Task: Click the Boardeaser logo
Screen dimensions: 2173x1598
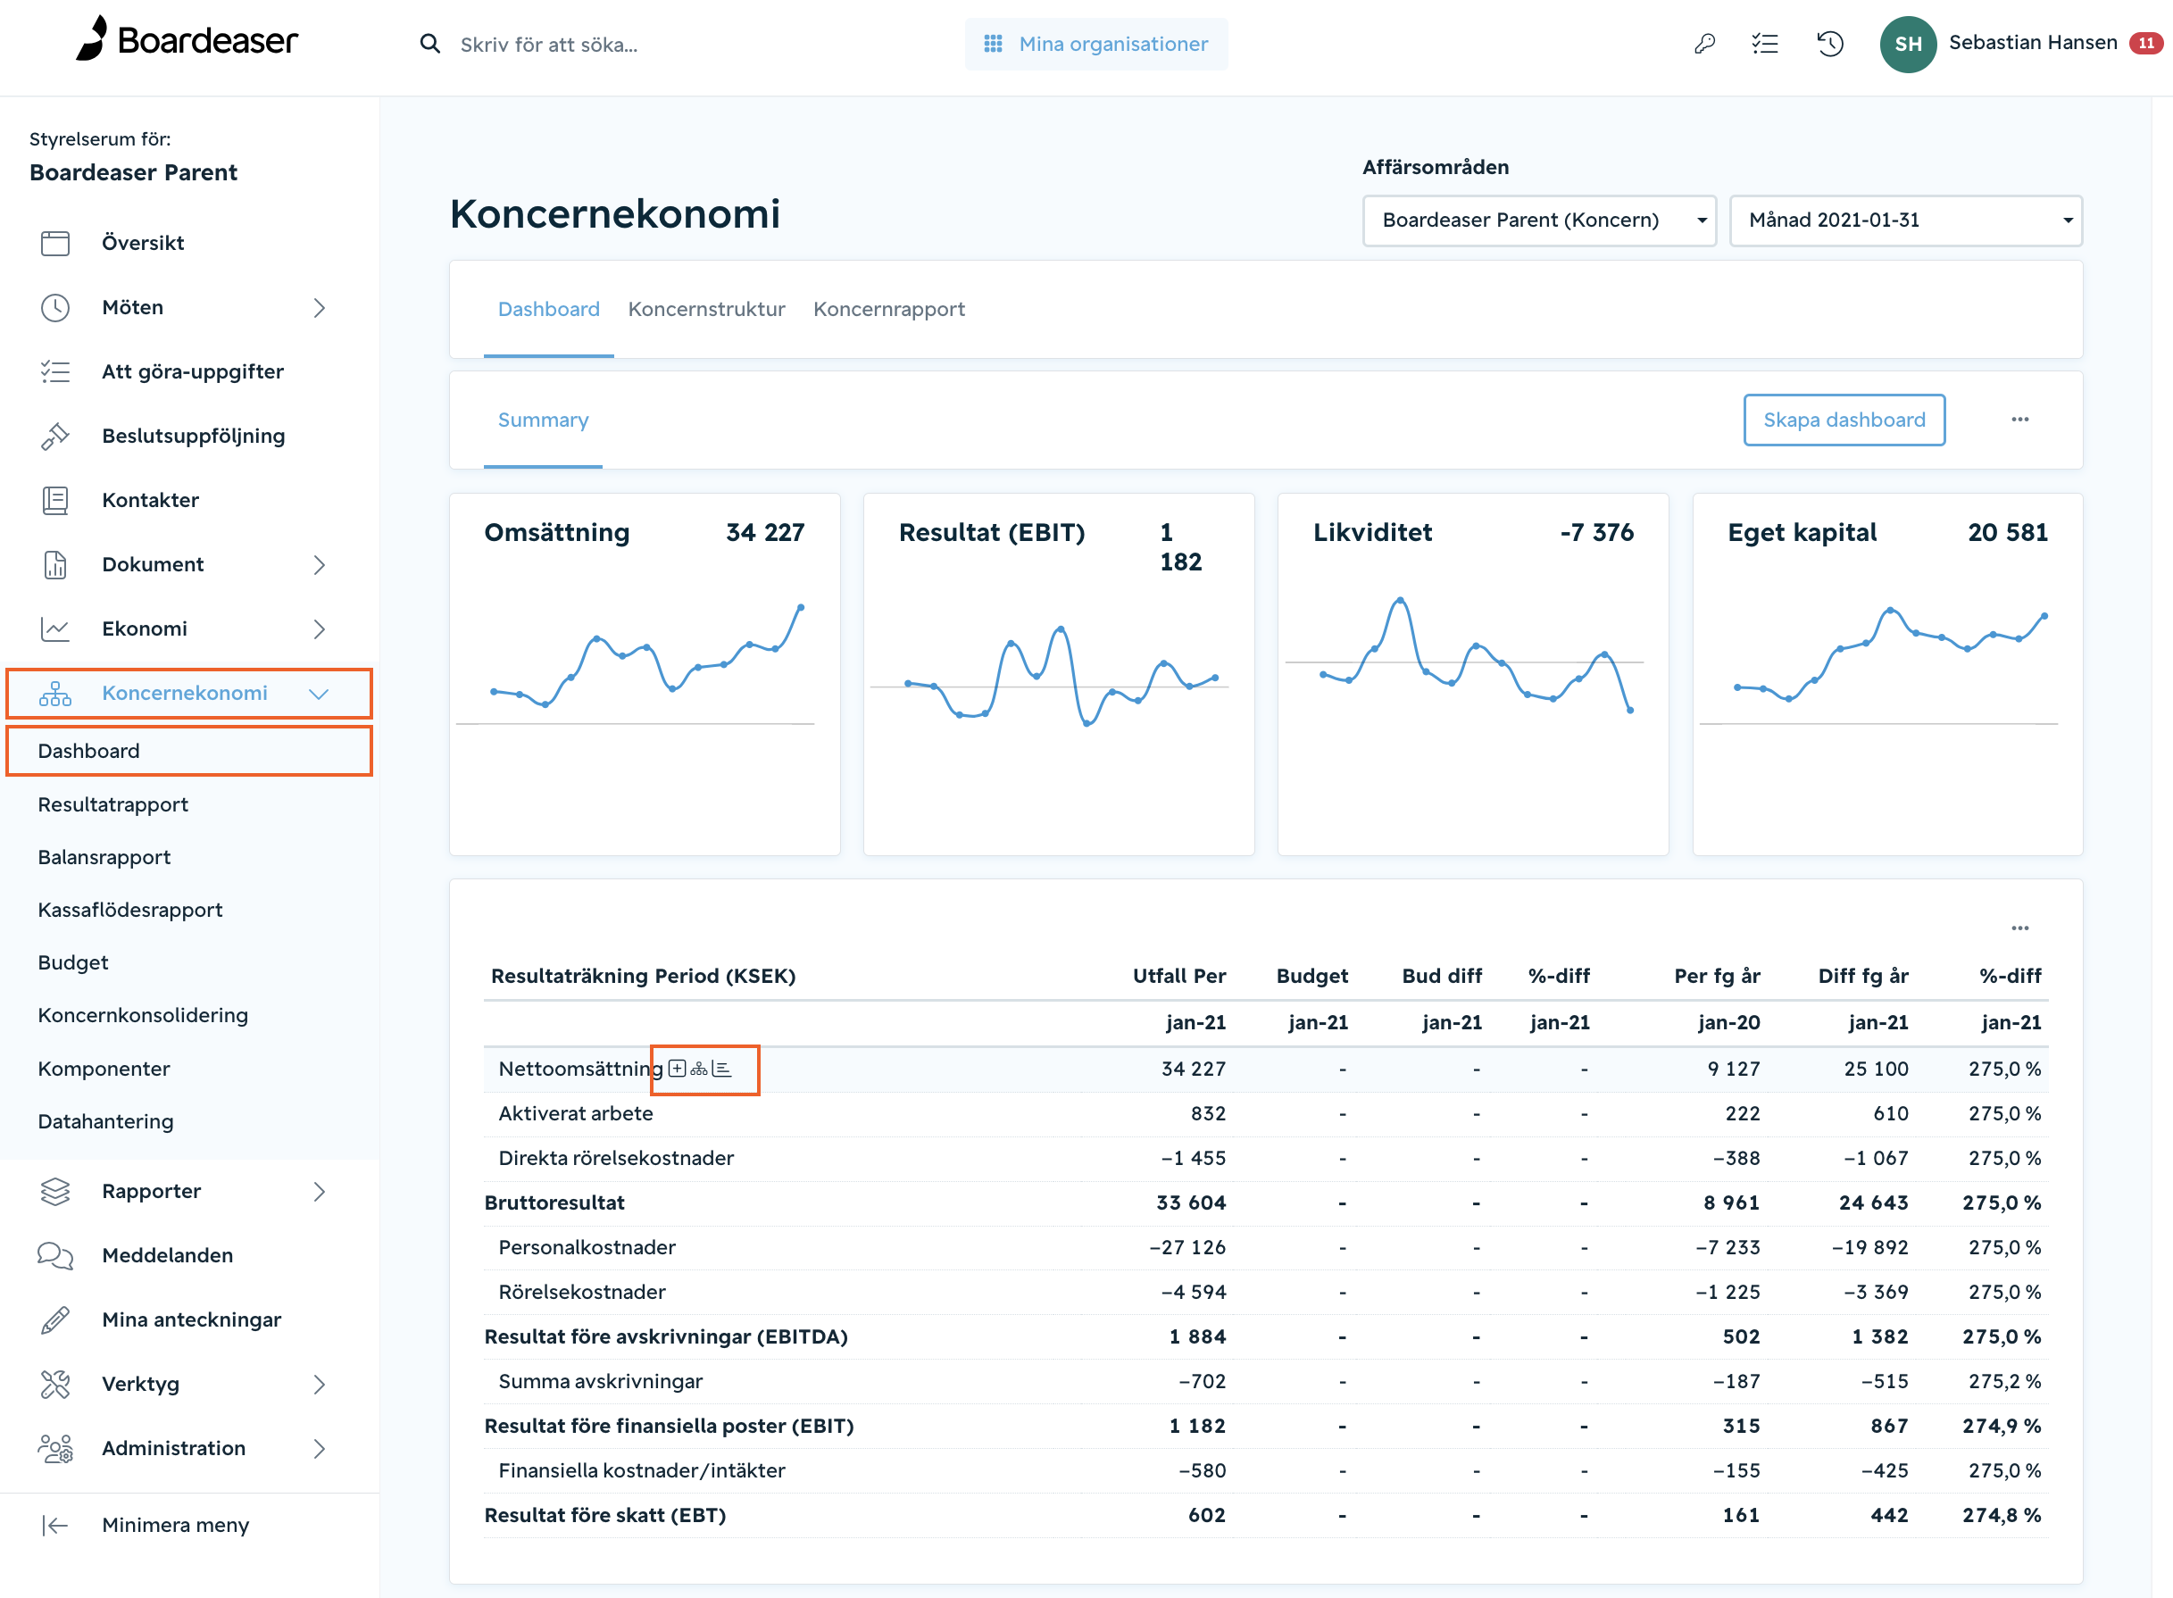Action: [187, 39]
